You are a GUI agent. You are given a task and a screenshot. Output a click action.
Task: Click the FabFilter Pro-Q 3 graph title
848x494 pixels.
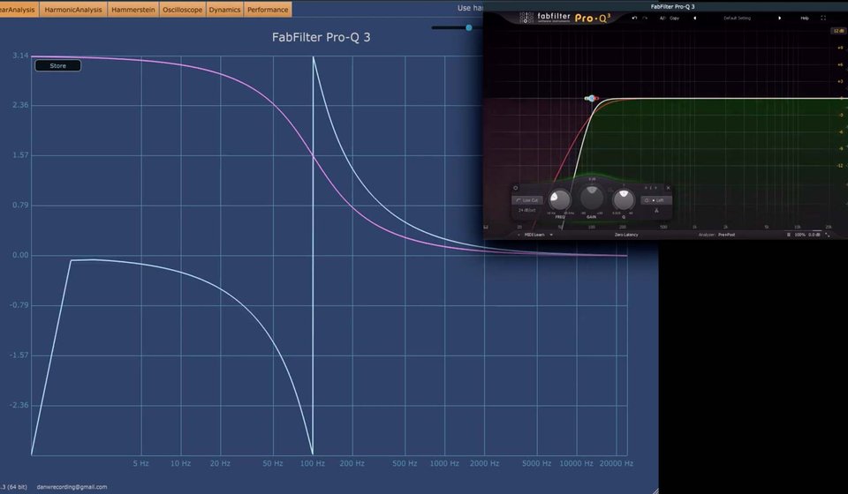coord(321,37)
